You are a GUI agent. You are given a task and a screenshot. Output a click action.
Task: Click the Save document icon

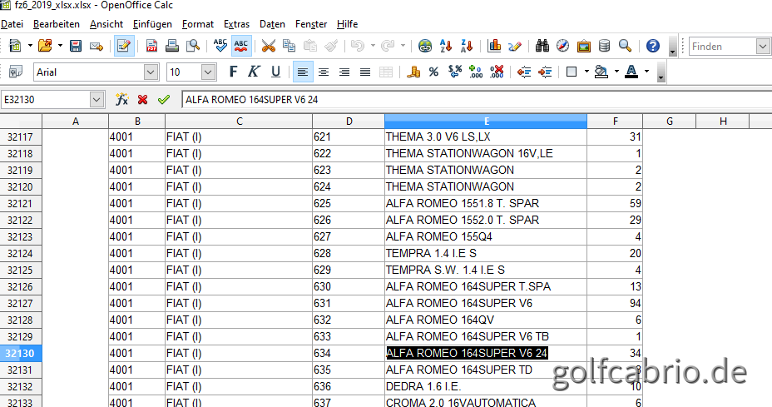point(76,46)
